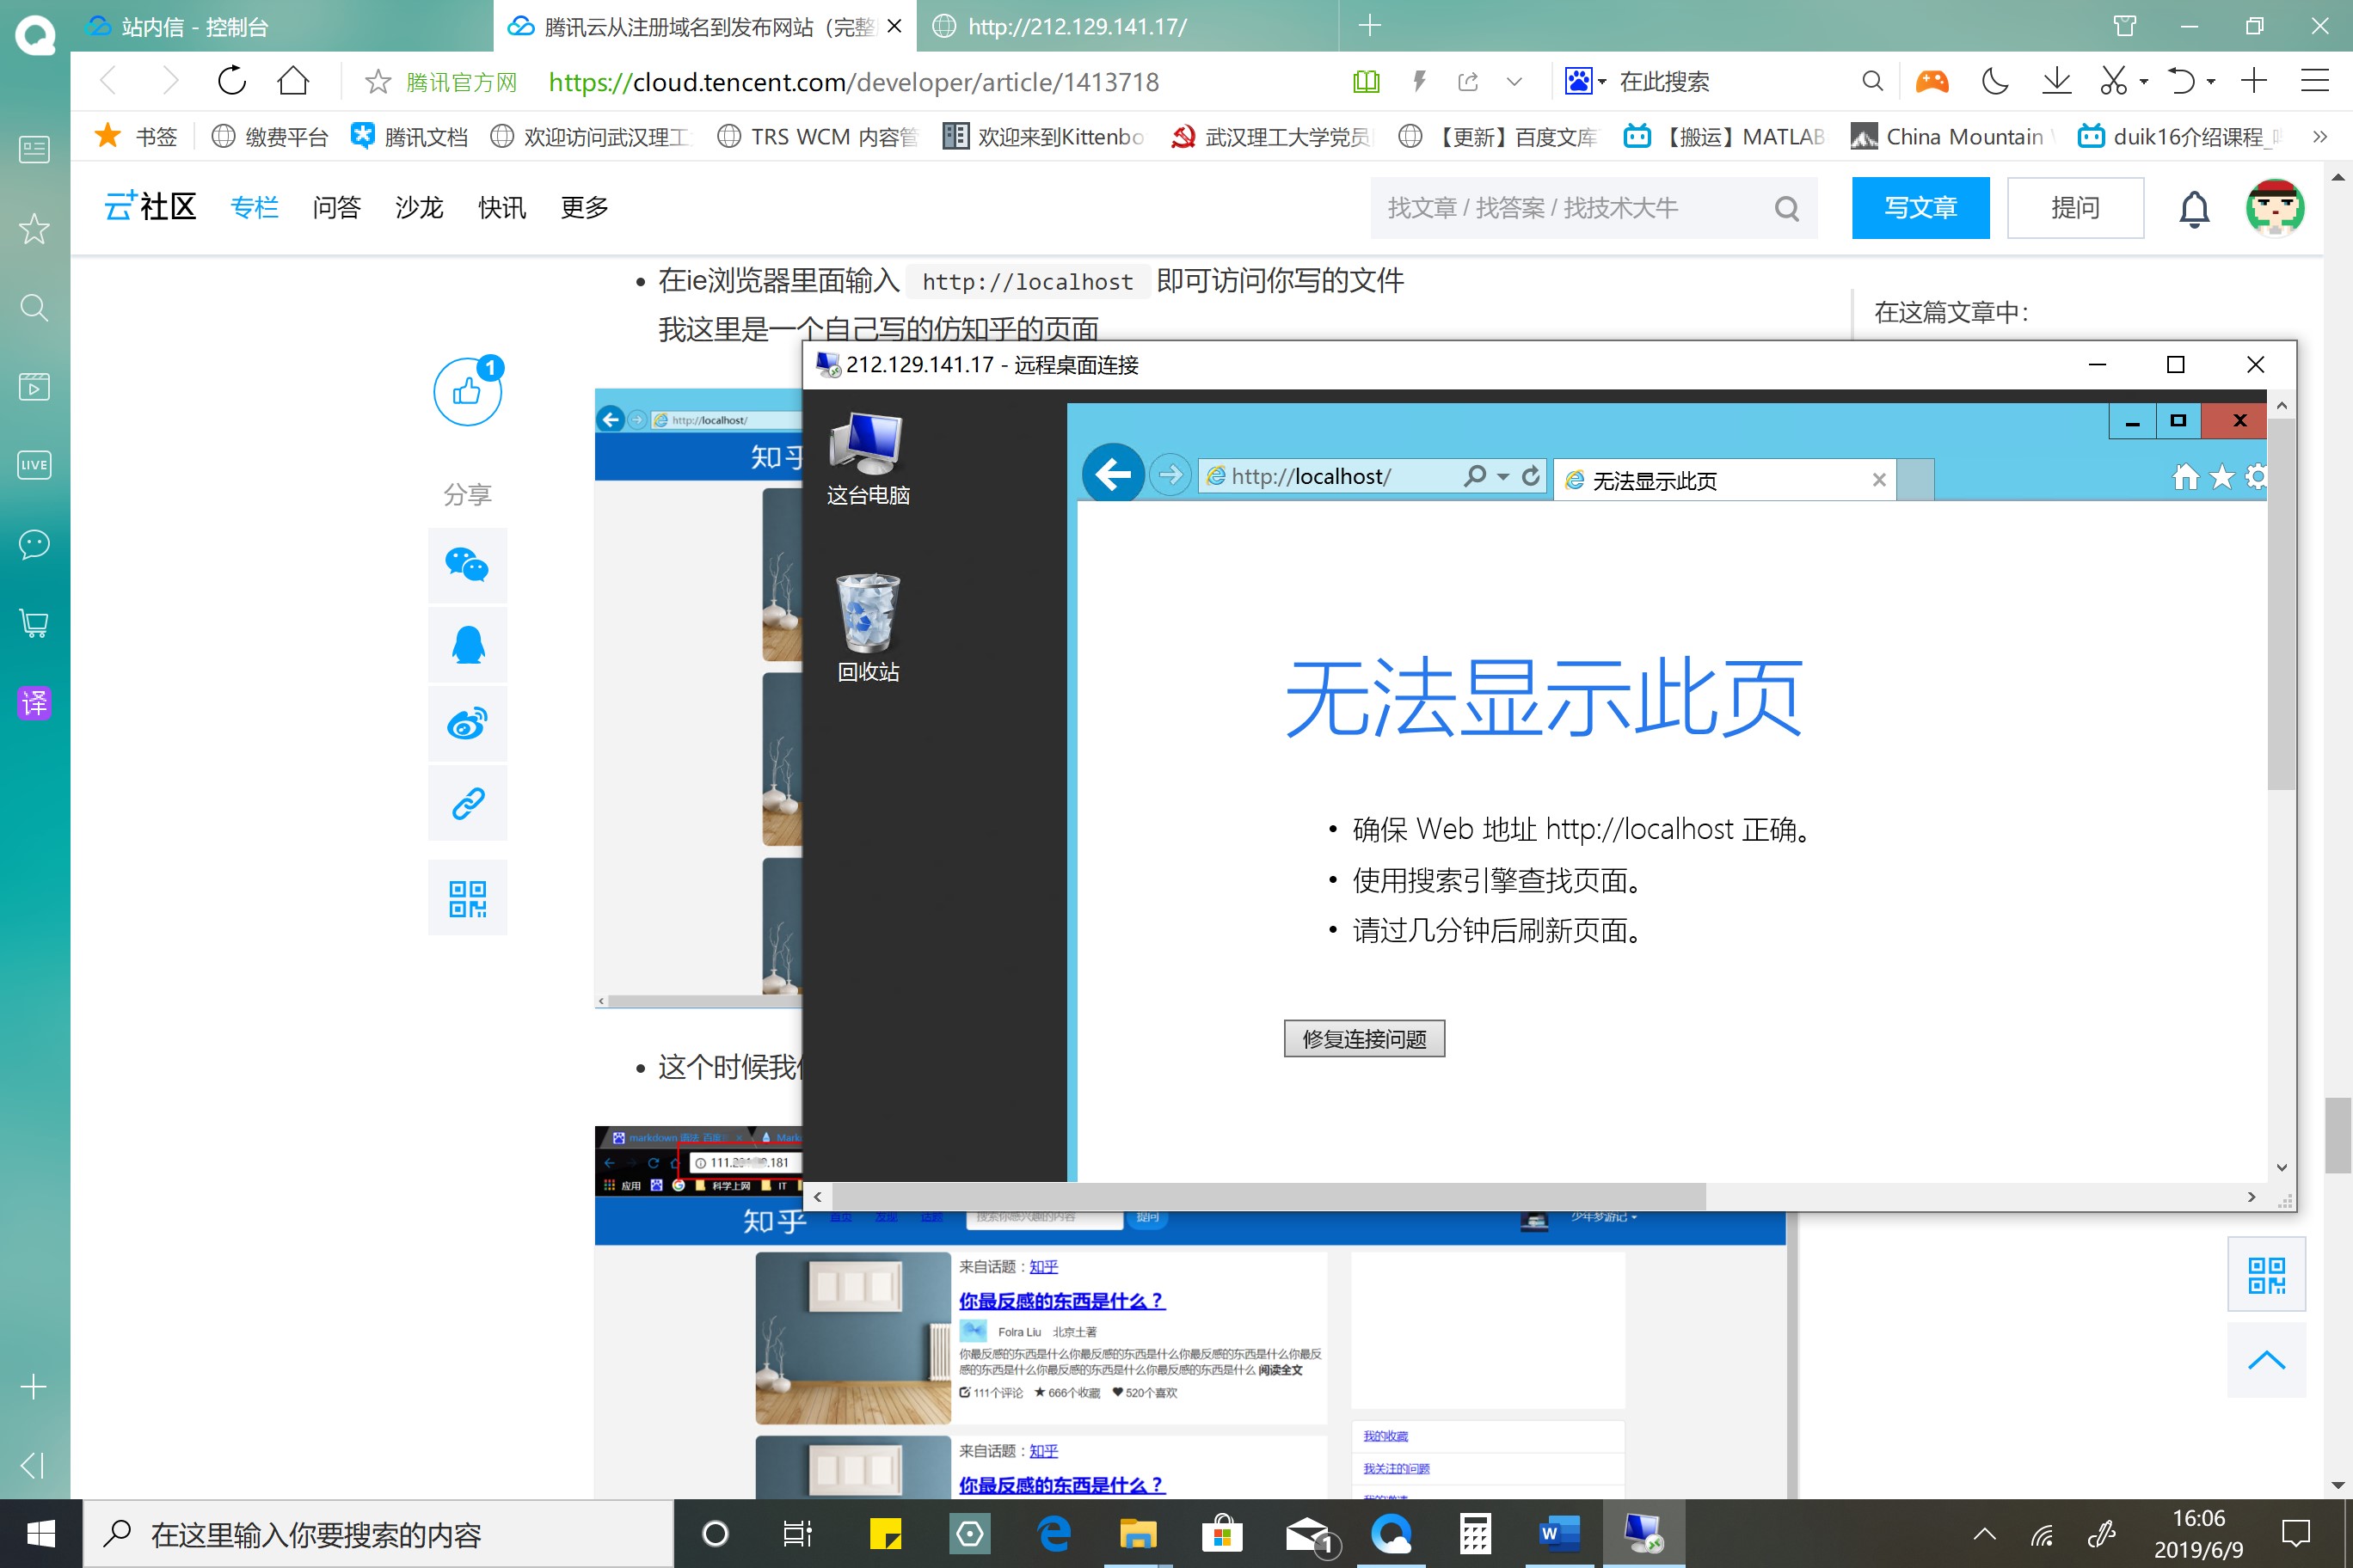Click remote desktop vertical scrollbar thumb
Screen dimensions: 2353x1568
point(2281,604)
